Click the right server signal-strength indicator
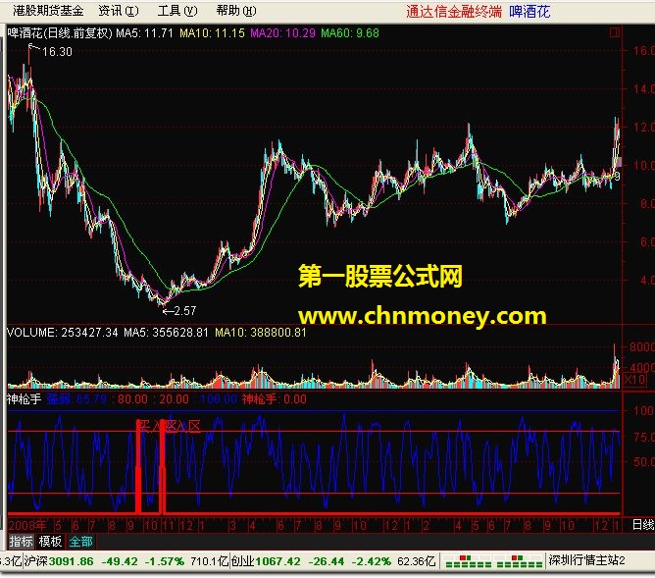 click(x=520, y=561)
